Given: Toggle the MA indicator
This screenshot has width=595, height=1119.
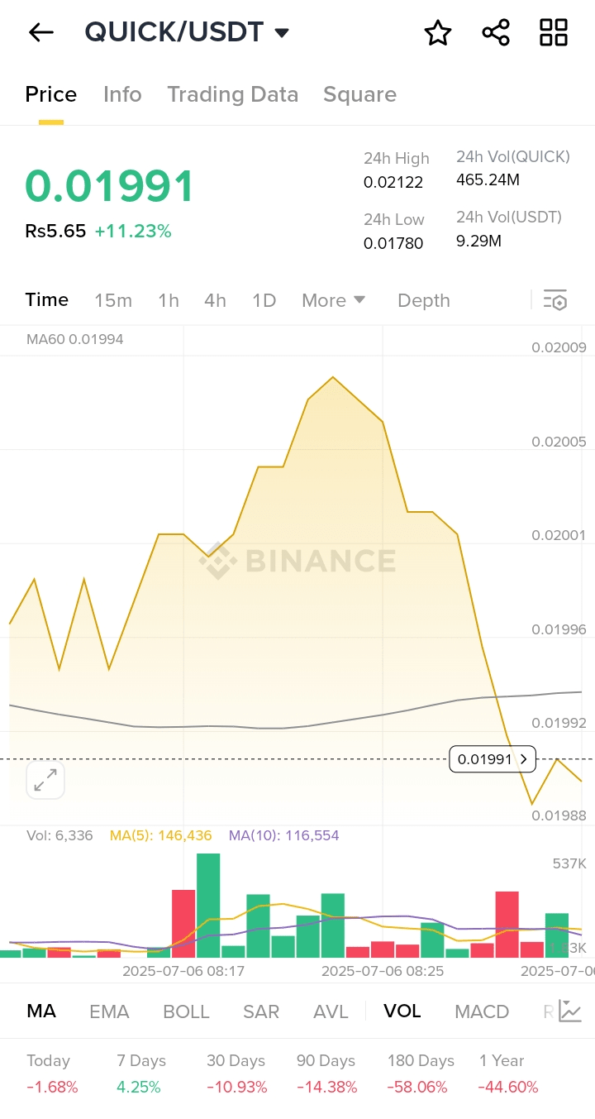Looking at the screenshot, I should click(41, 1011).
